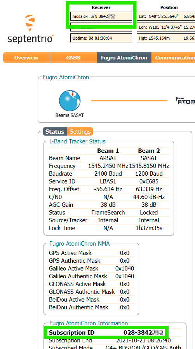The height and width of the screenshot is (349, 195).
Task: Open the GNSS menu tab
Action: [73, 58]
